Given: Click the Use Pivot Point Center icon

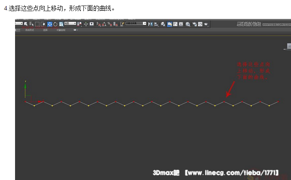Looking at the screenshot, I should click(x=80, y=24).
